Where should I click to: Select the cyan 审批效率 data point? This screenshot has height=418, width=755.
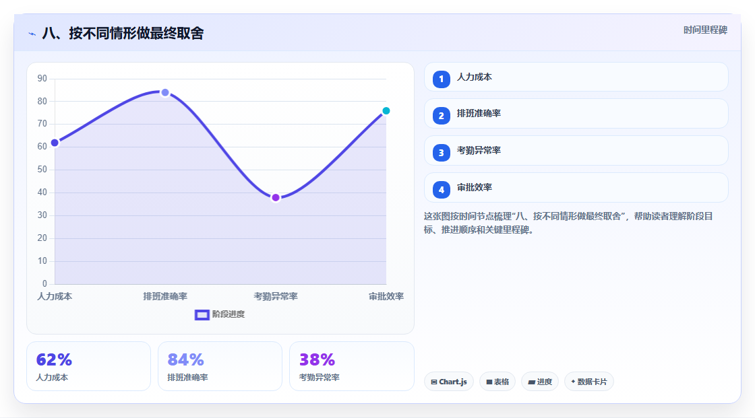[x=386, y=110]
